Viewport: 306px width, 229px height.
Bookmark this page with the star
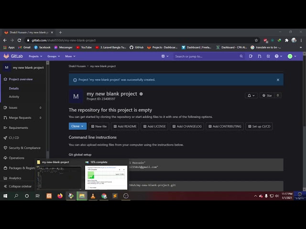[256, 40]
